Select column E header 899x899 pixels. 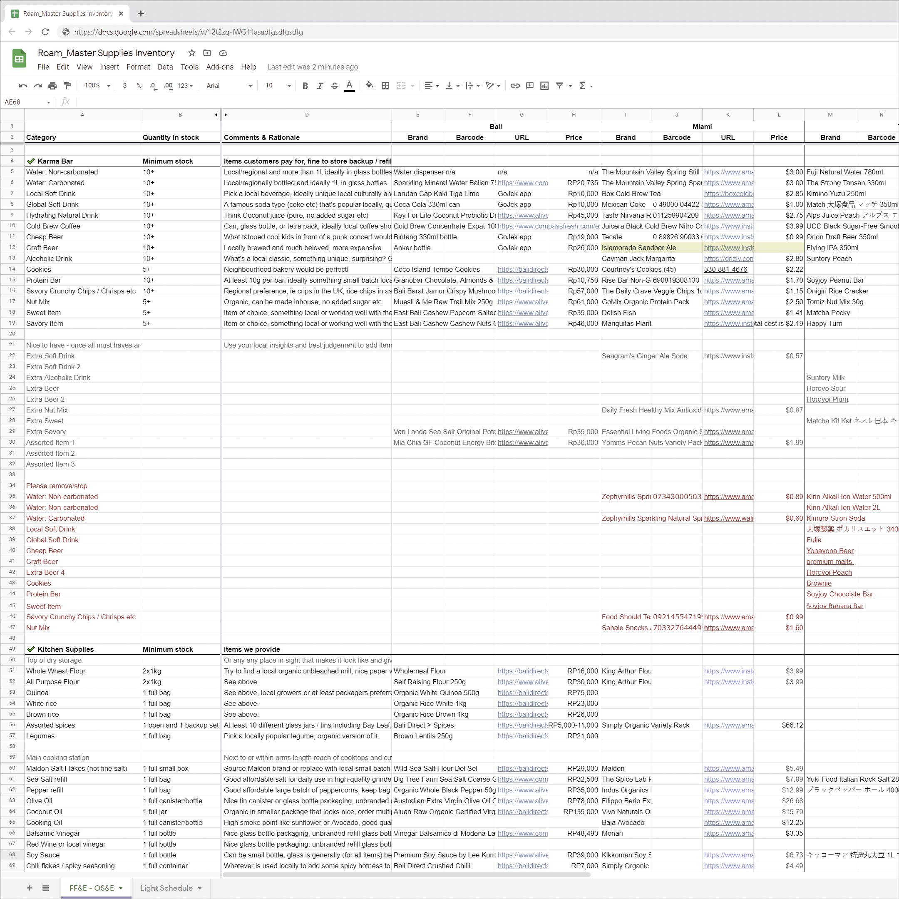[x=417, y=114]
